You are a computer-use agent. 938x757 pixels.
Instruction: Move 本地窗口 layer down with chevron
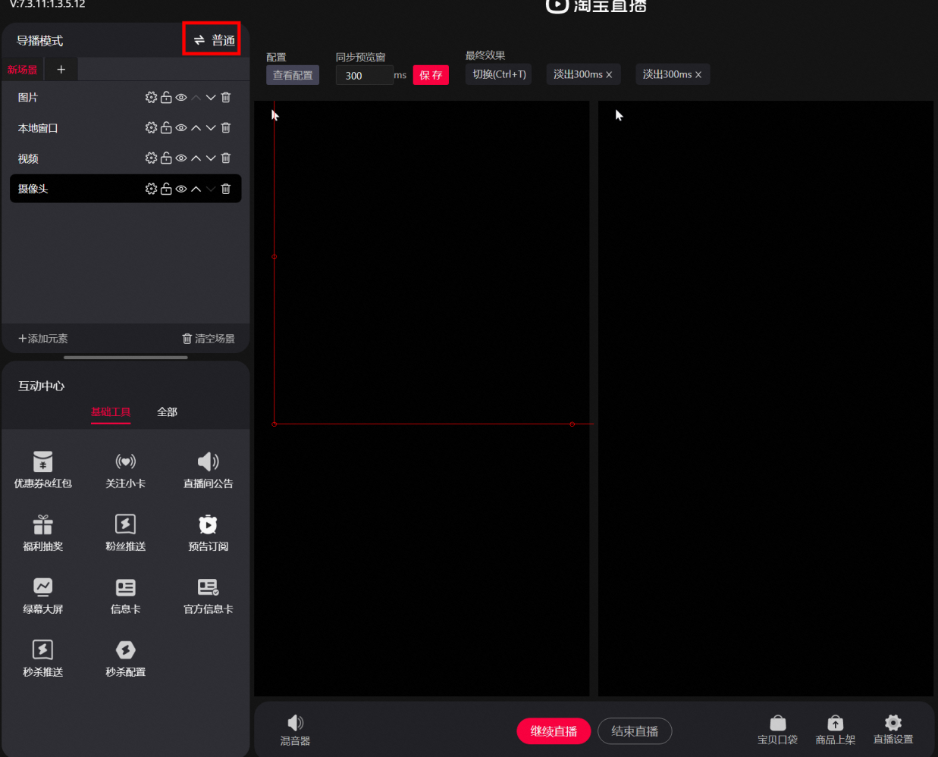pos(211,128)
